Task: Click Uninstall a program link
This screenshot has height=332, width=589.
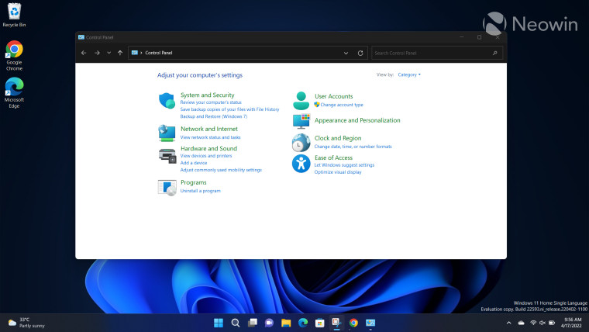Action: 200,191
